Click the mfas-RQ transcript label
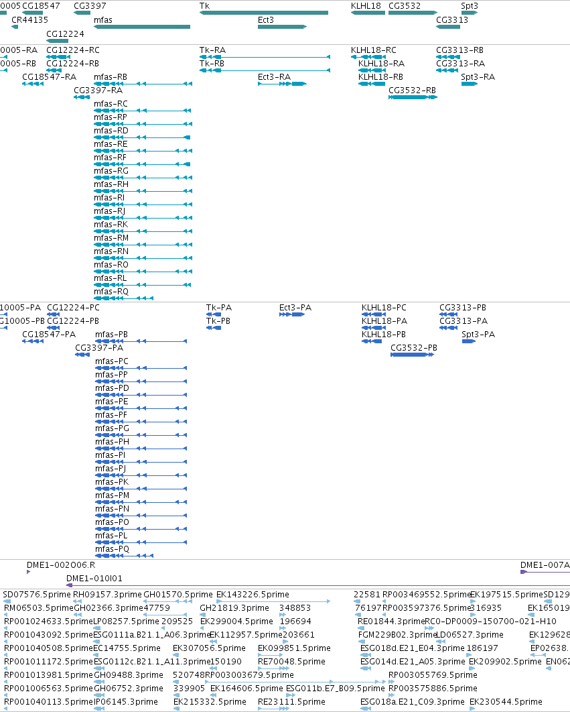 coord(111,292)
